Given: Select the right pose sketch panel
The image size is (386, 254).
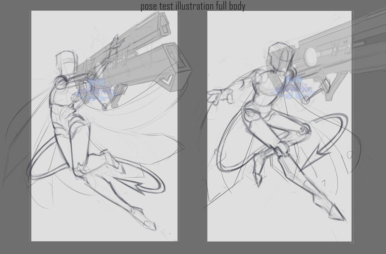Looking at the screenshot, I should pos(279,126).
